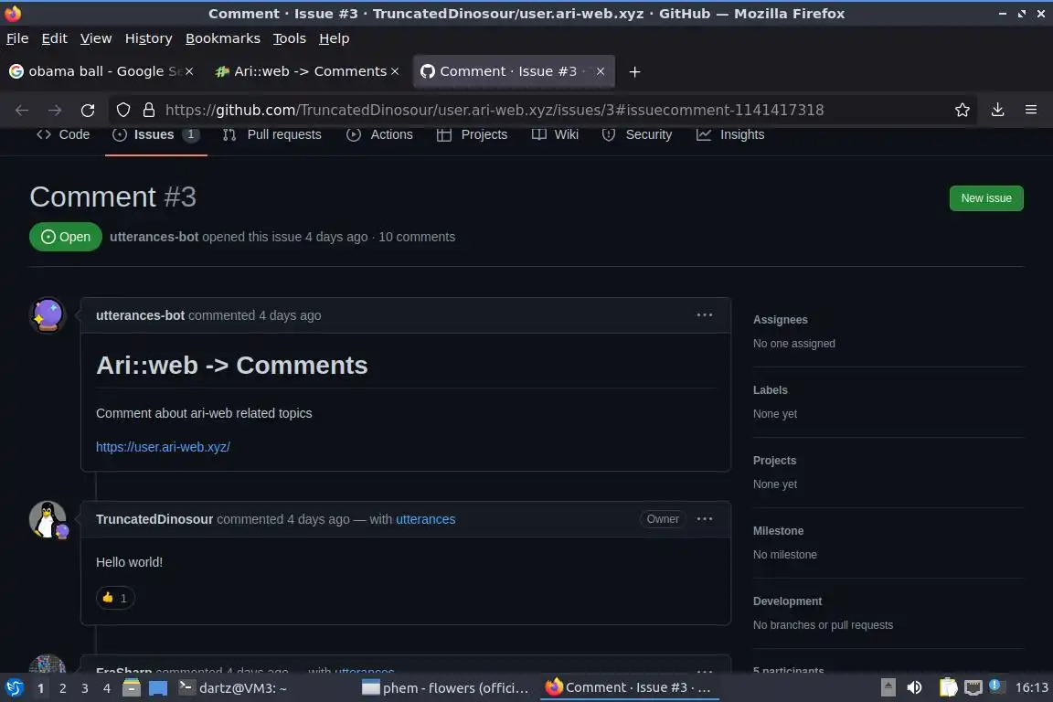Click the forward navigation arrow
This screenshot has width=1053, height=702.
55,111
